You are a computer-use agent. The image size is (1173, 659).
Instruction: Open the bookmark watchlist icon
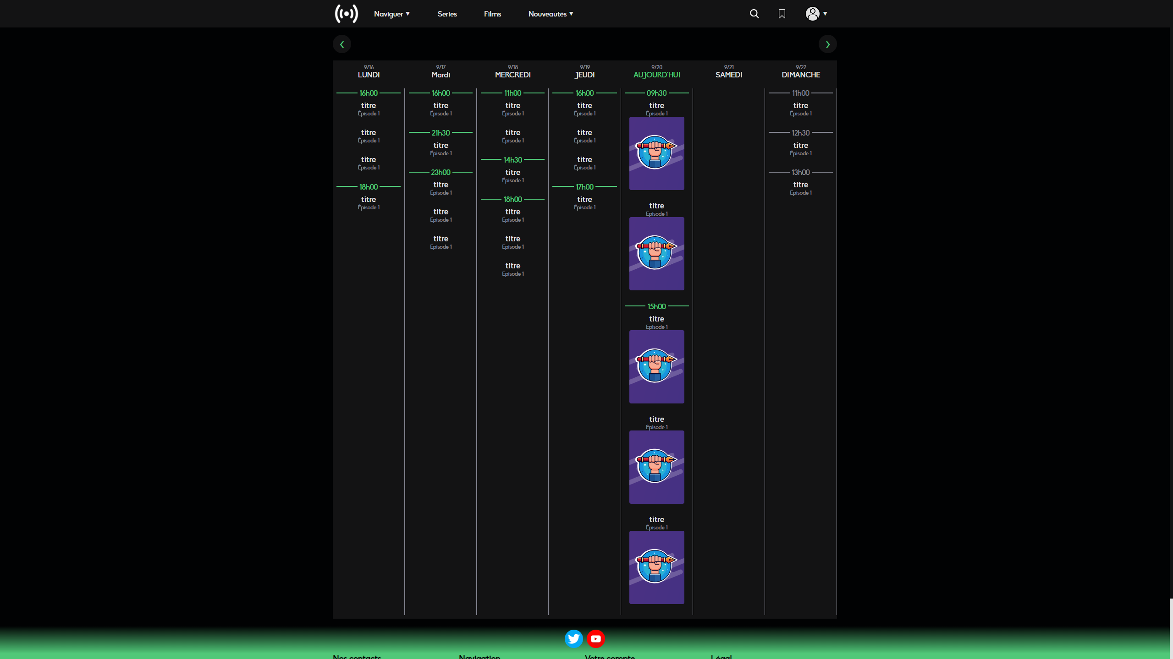(782, 14)
